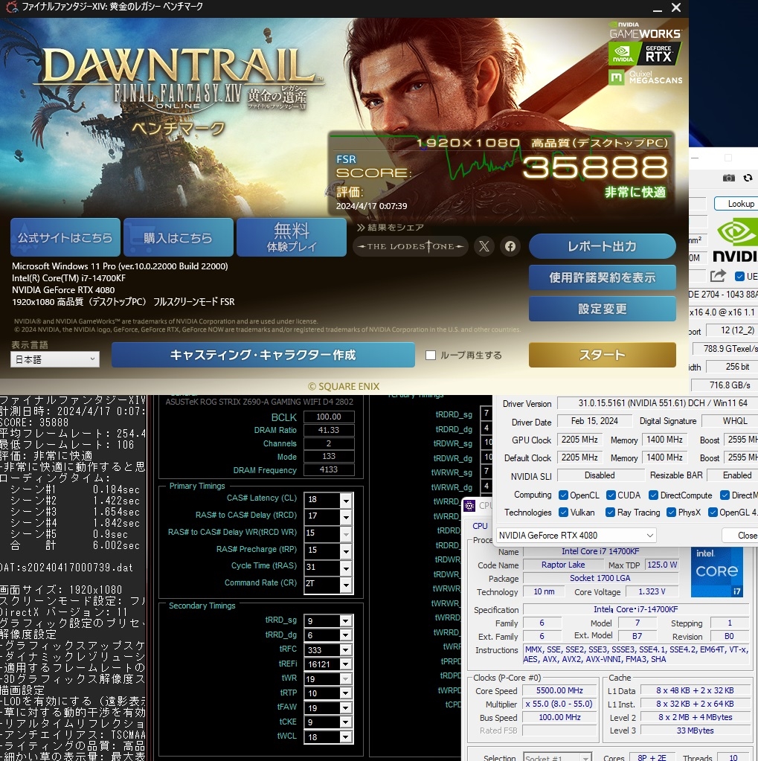Open the tREFi dropdown

click(x=345, y=664)
